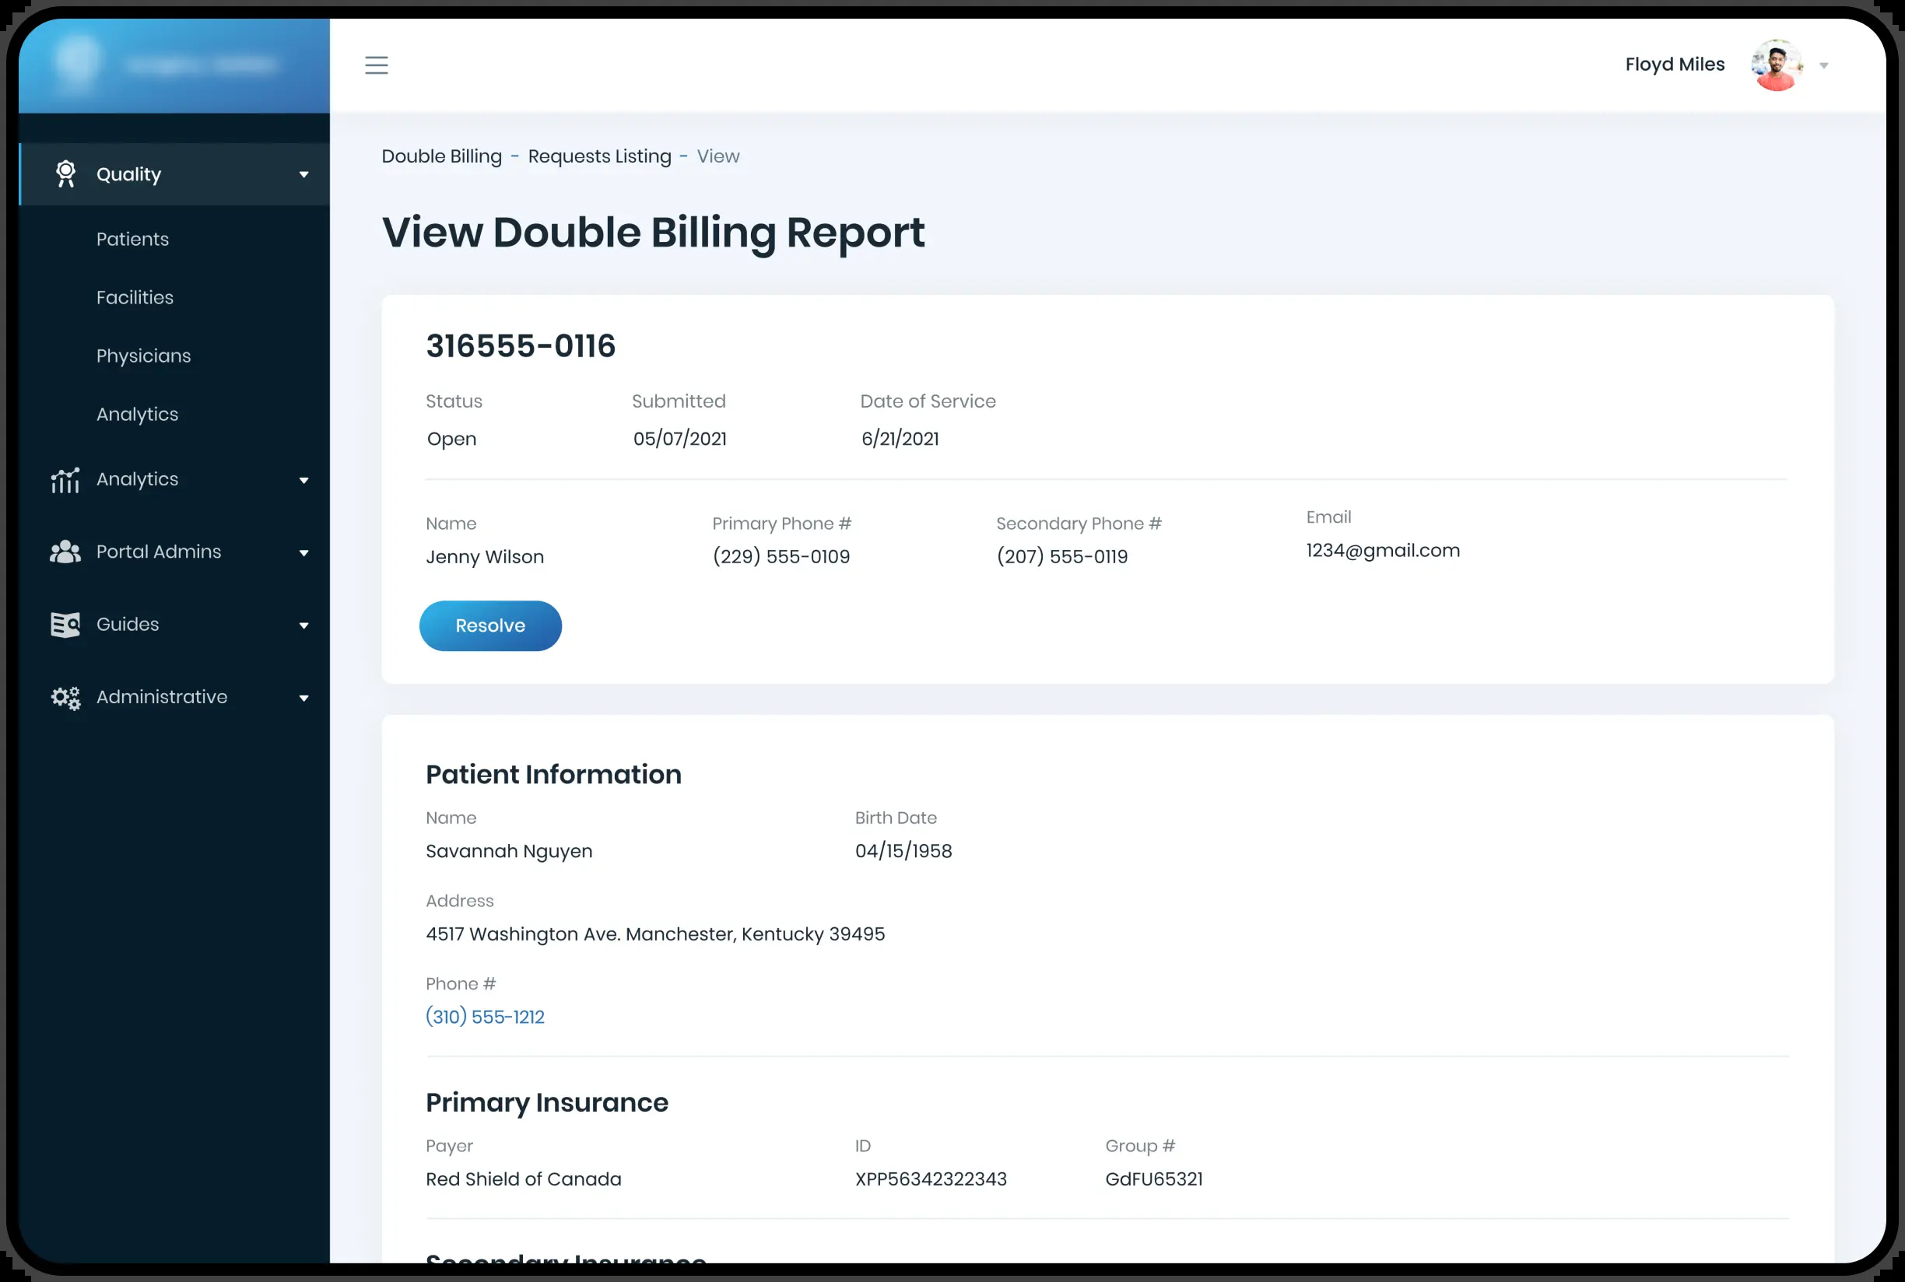Image resolution: width=1905 pixels, height=1282 pixels.
Task: Click the Analytics bar chart icon
Action: click(65, 480)
